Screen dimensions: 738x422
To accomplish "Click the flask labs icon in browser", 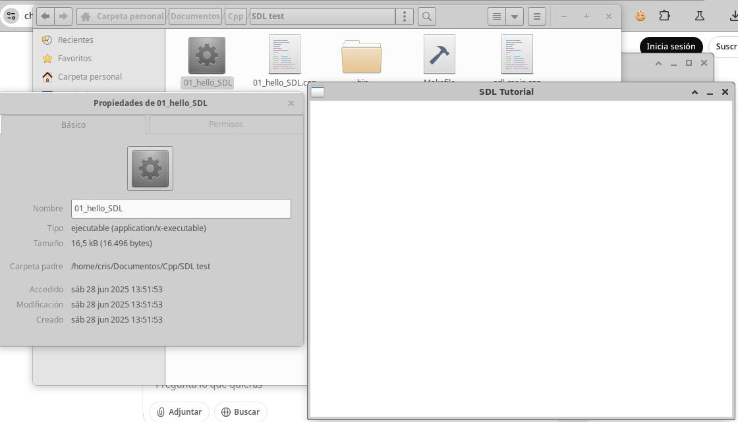I will pyautogui.click(x=700, y=16).
